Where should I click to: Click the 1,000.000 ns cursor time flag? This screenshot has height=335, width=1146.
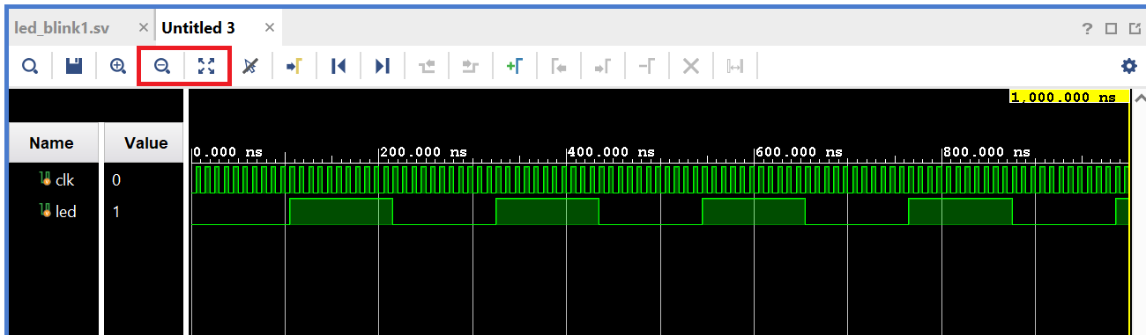[1068, 97]
